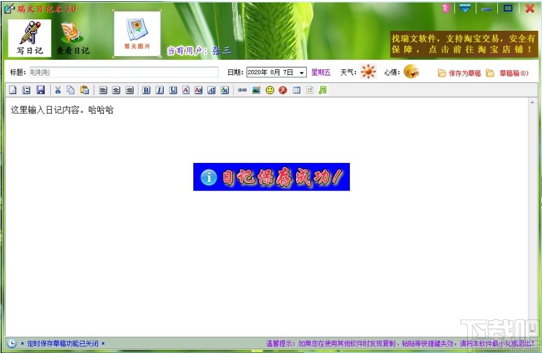This screenshot has height=353, width=542.
Task: Choose the mood emoji icon
Action: click(x=411, y=72)
